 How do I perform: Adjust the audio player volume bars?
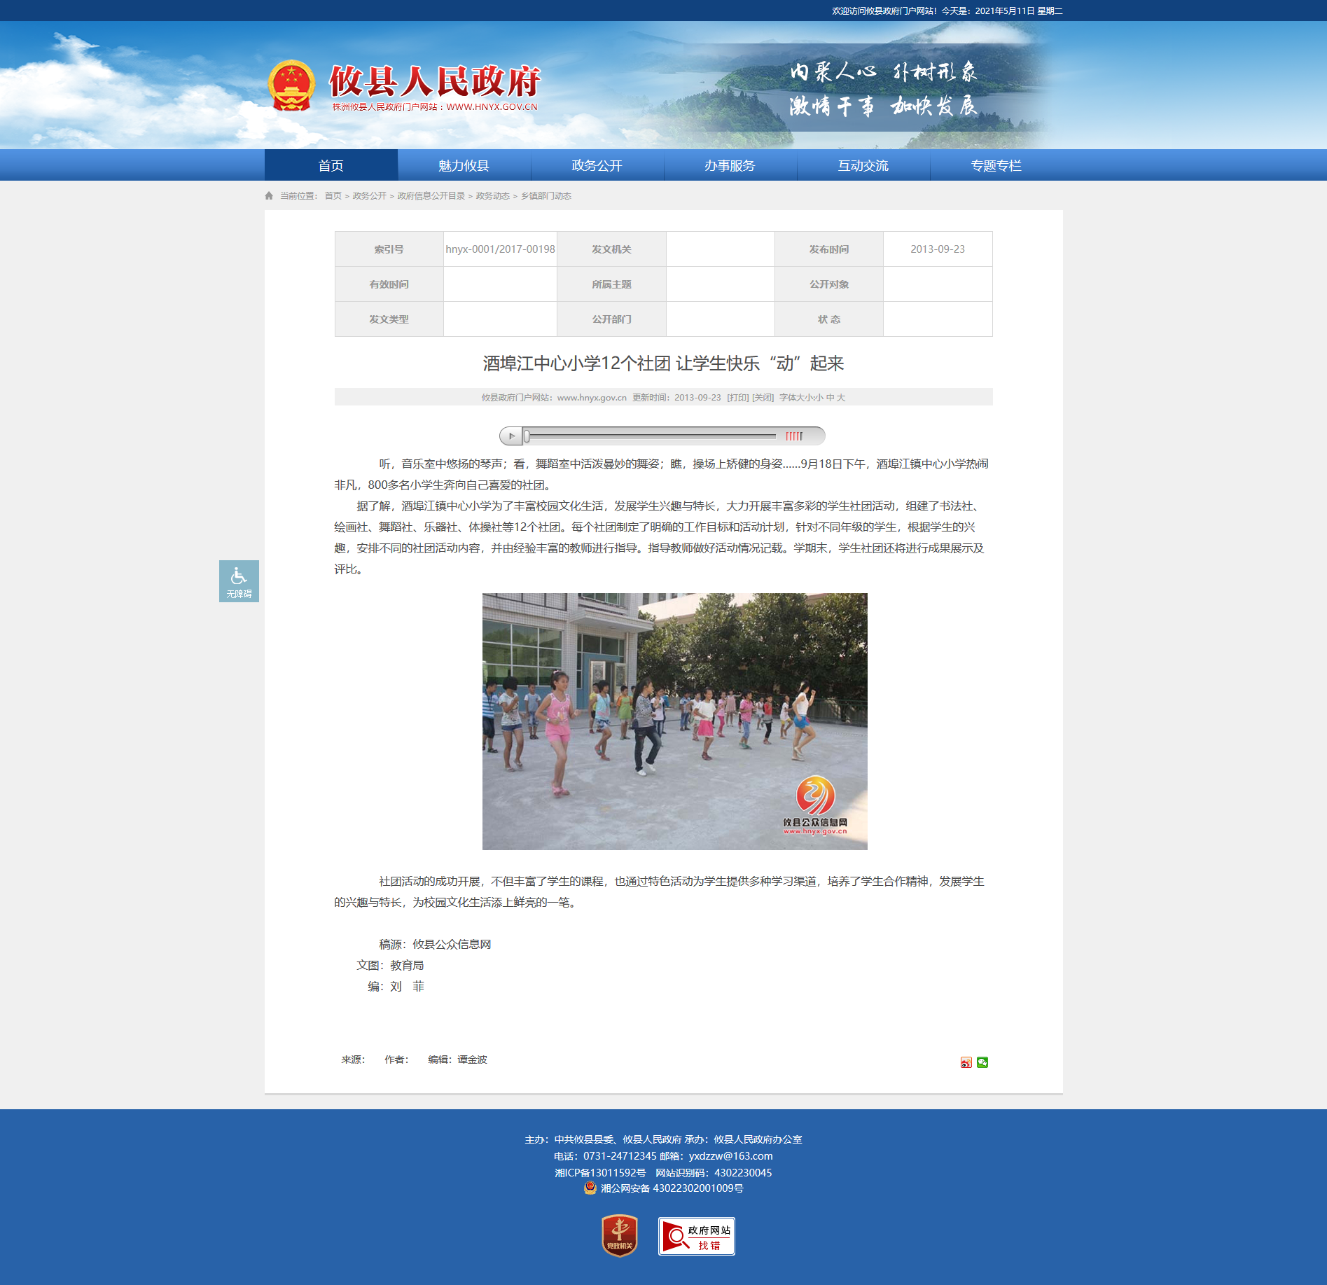(x=794, y=436)
